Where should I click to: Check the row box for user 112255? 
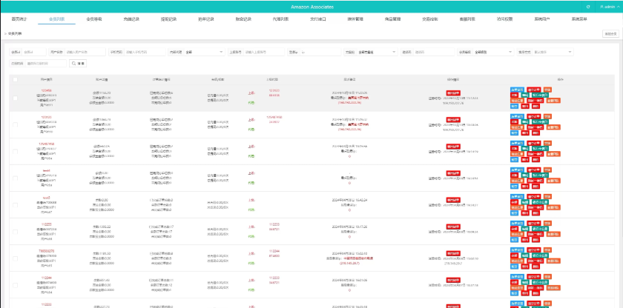coord(15,232)
